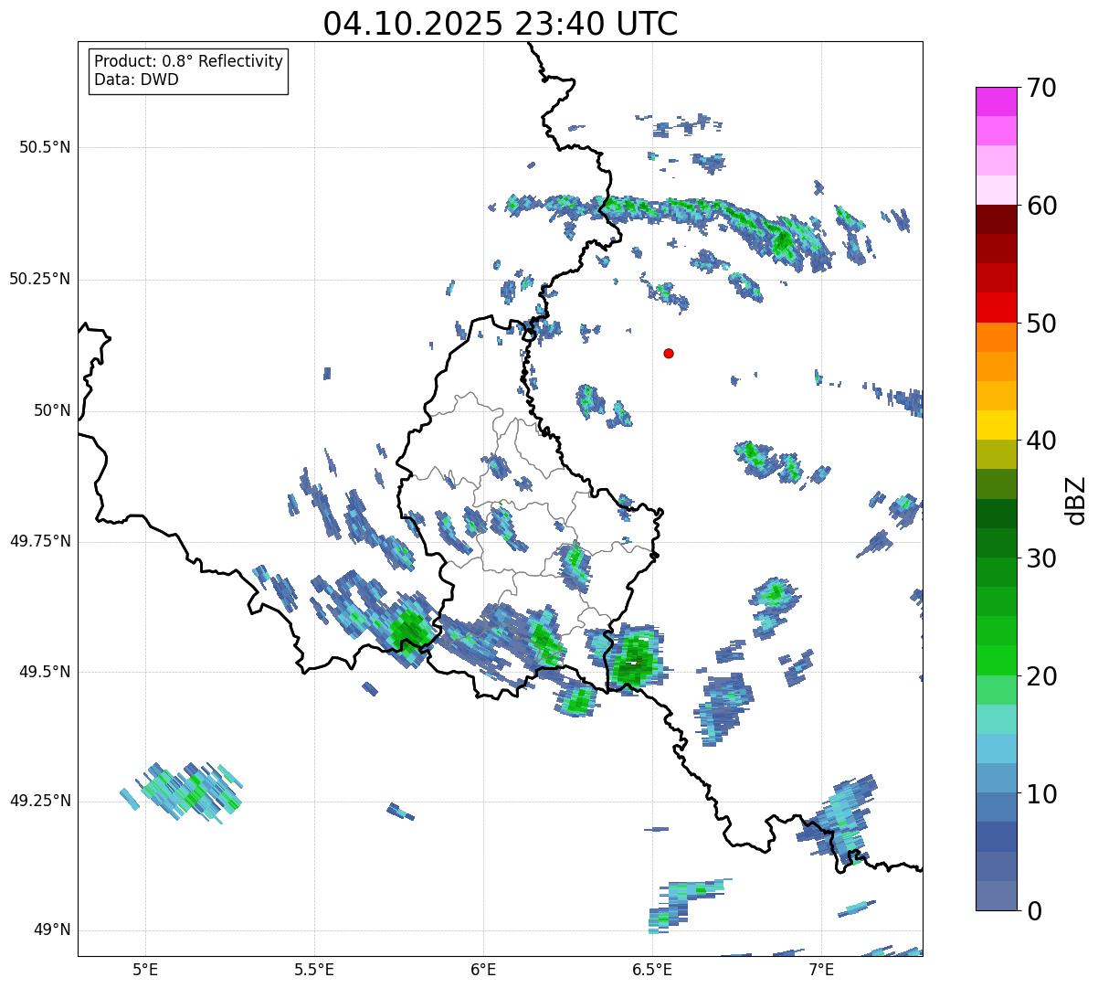This screenshot has width=1098, height=988.
Task: Click the latitude label 49°N
Action: 51,930
